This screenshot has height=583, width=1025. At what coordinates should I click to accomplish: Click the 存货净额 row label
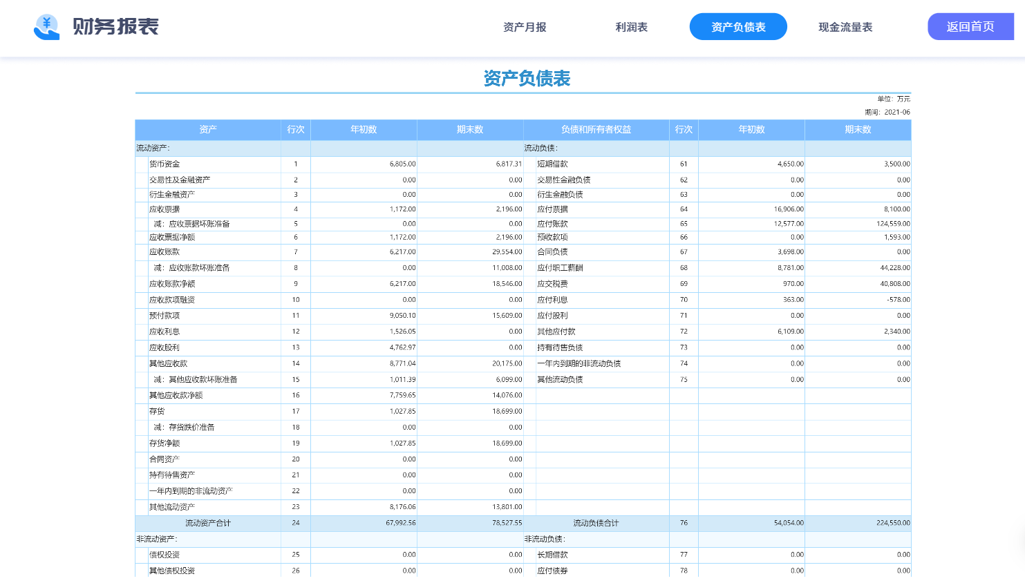(x=164, y=443)
